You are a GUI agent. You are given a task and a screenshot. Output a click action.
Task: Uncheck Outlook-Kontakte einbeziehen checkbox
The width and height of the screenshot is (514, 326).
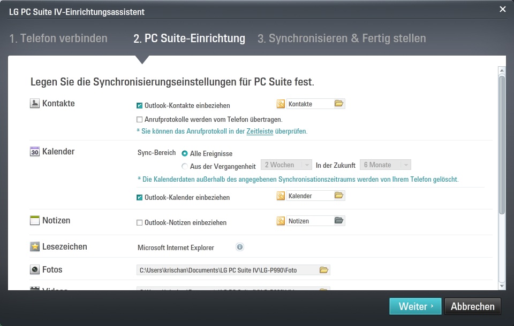pyautogui.click(x=140, y=106)
